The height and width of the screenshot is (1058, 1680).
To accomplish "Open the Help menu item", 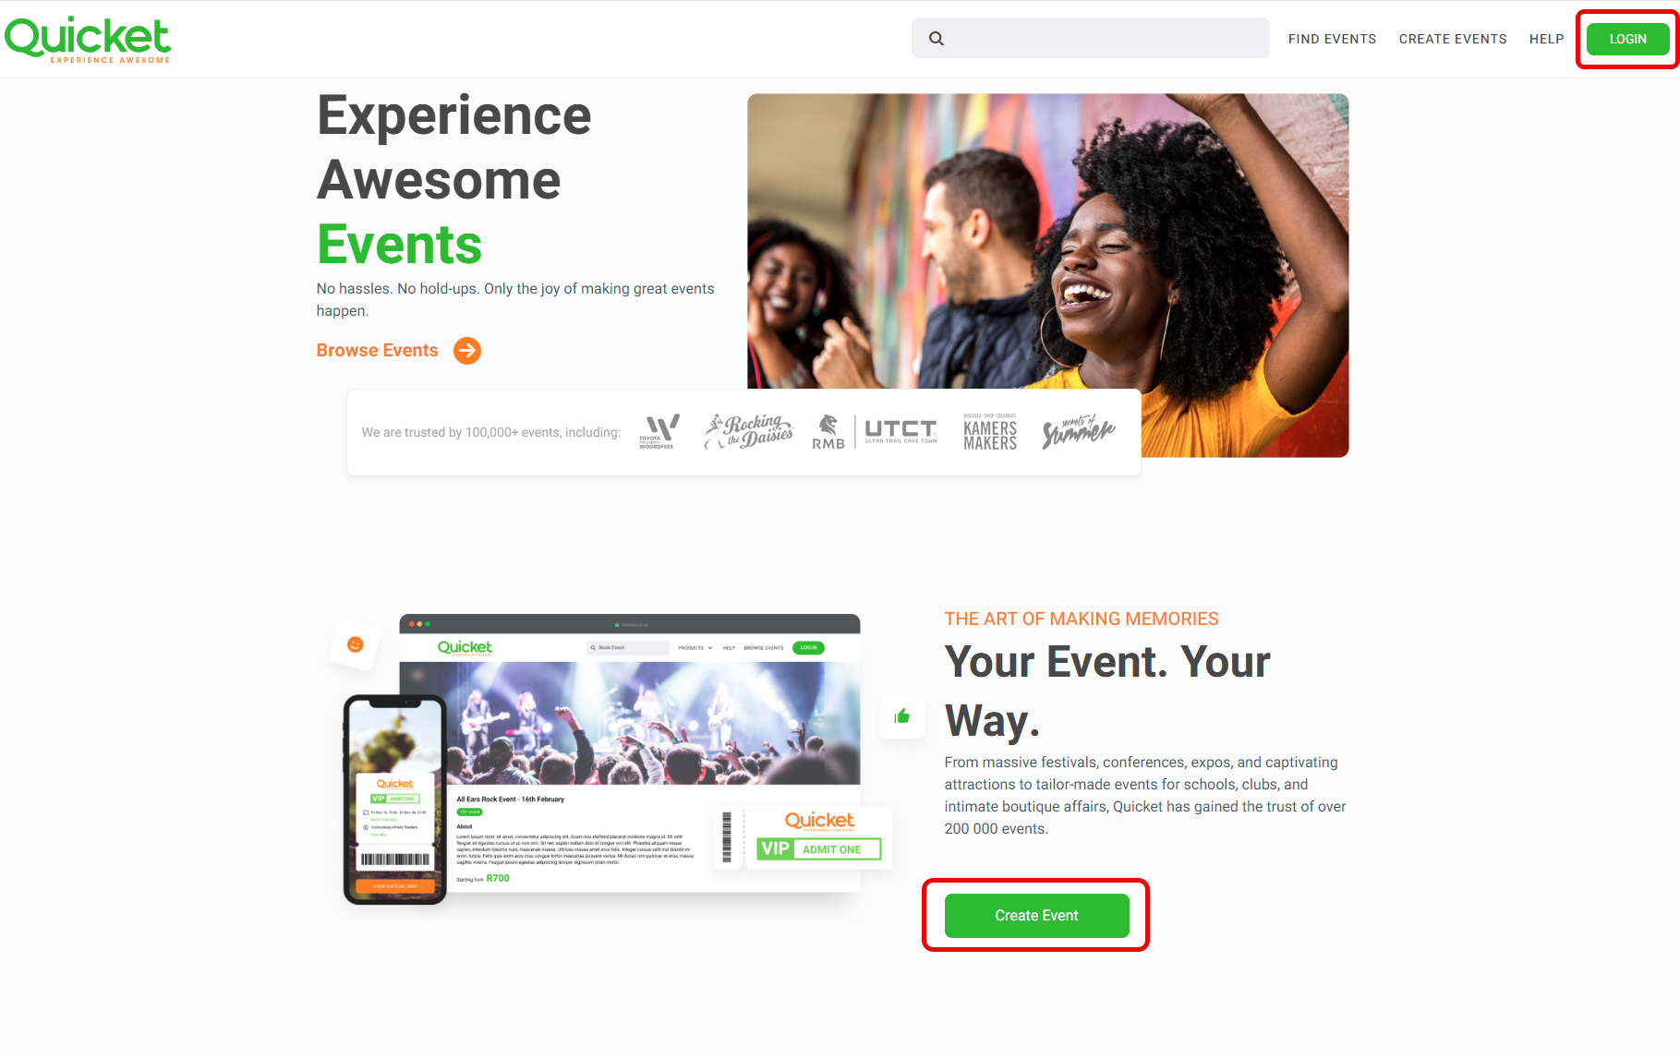I will pyautogui.click(x=1546, y=39).
